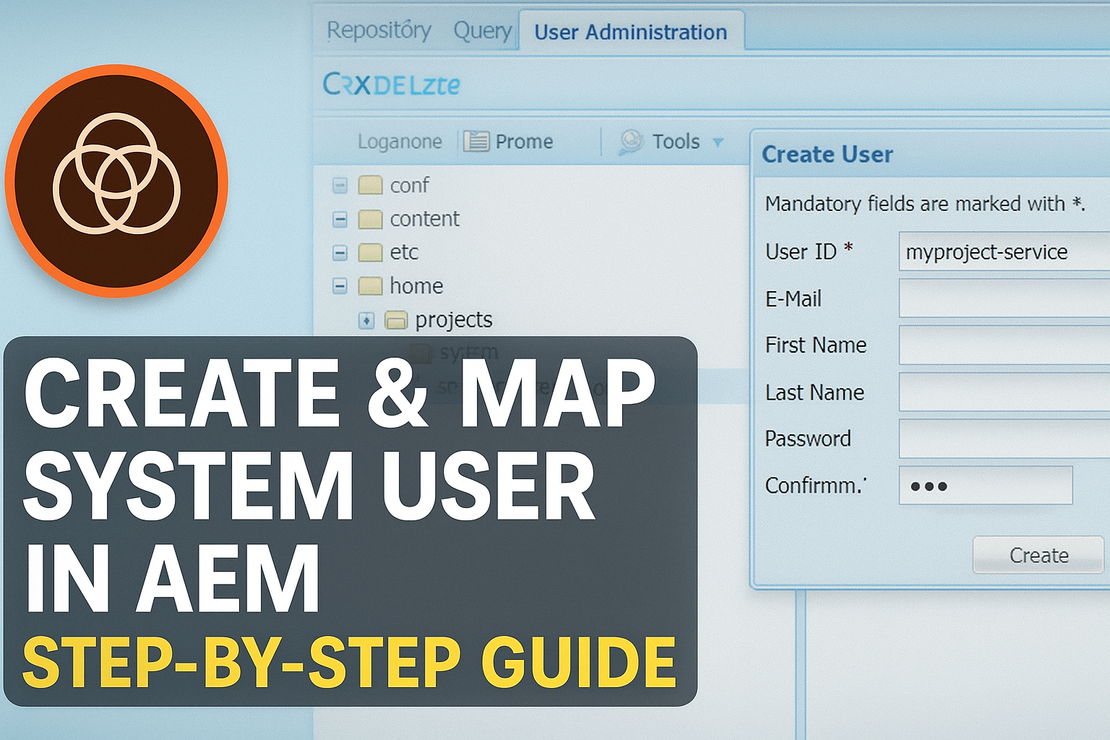Viewport: 1110px width, 740px height.
Task: Open the Prome toolbar item label
Action: 524,142
